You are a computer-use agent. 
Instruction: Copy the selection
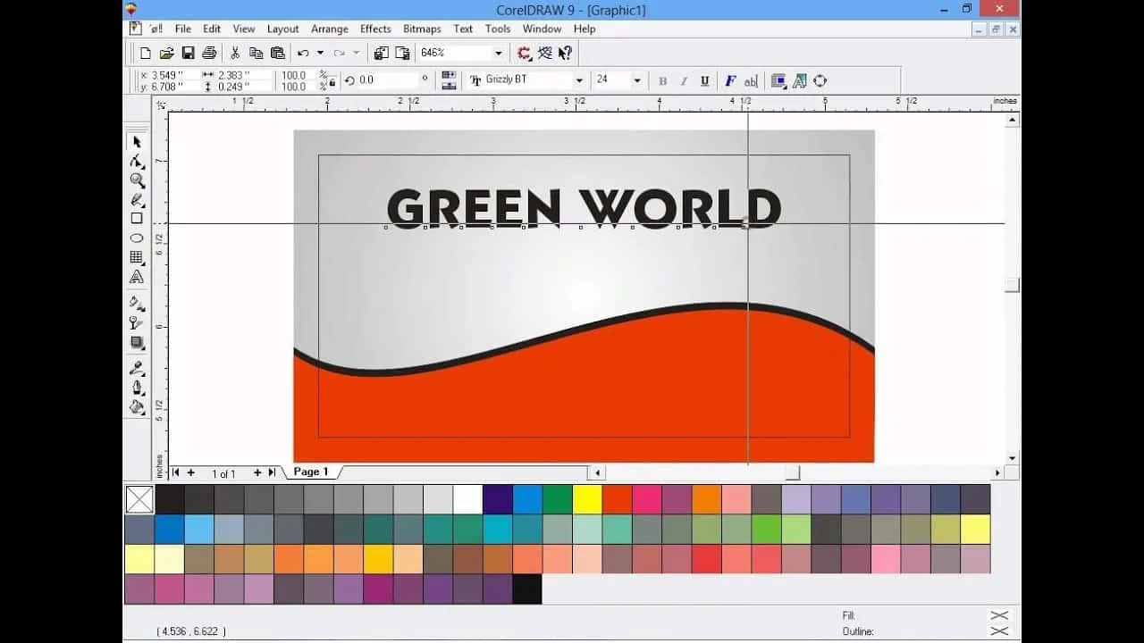[x=256, y=54]
